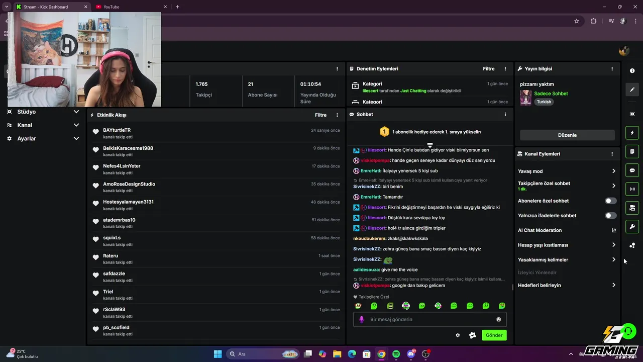Click the chat panel vertical scrollbar

(x=512, y=288)
